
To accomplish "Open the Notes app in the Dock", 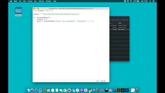I will (53, 90).
